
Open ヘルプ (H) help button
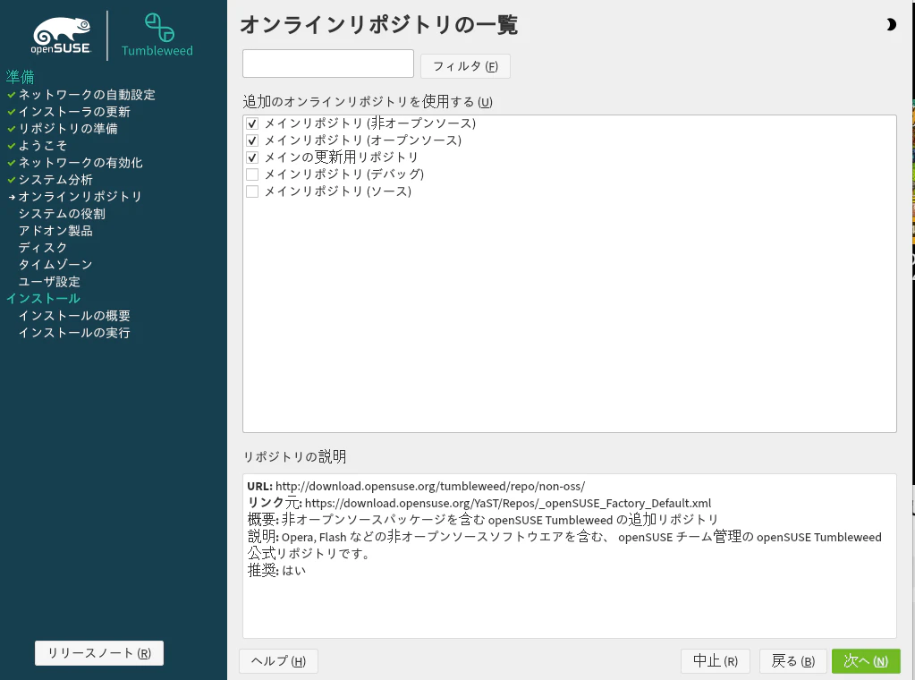[x=278, y=660]
